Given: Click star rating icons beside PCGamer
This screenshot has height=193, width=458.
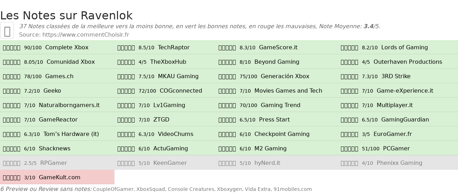Looking at the screenshot, I should coord(350,149).
